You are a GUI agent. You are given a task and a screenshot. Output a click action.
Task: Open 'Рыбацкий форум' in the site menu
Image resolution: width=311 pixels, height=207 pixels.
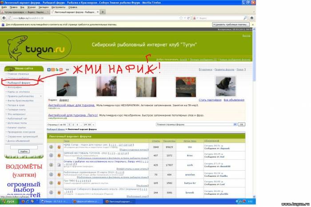coord(19,83)
